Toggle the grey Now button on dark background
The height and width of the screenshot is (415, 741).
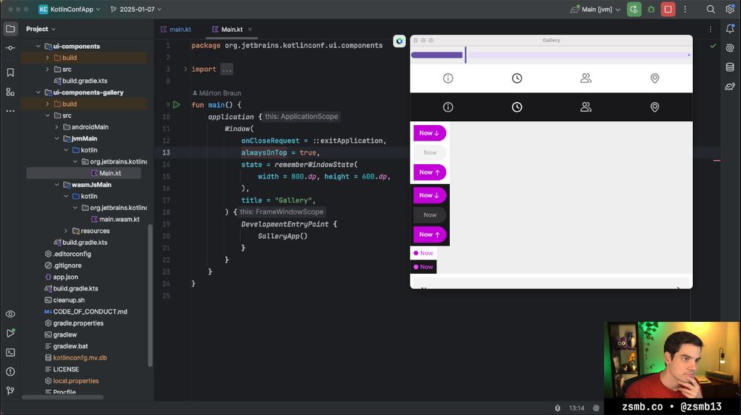coord(430,215)
